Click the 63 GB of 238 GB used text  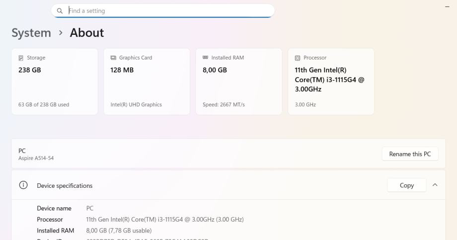(44, 104)
